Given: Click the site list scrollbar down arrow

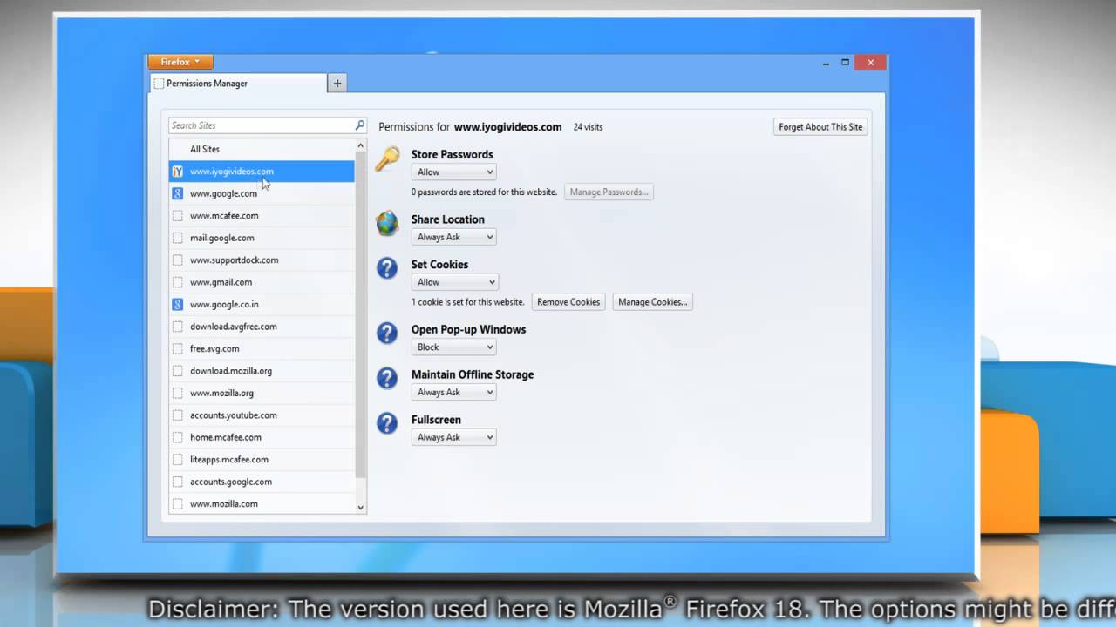Looking at the screenshot, I should 361,507.
